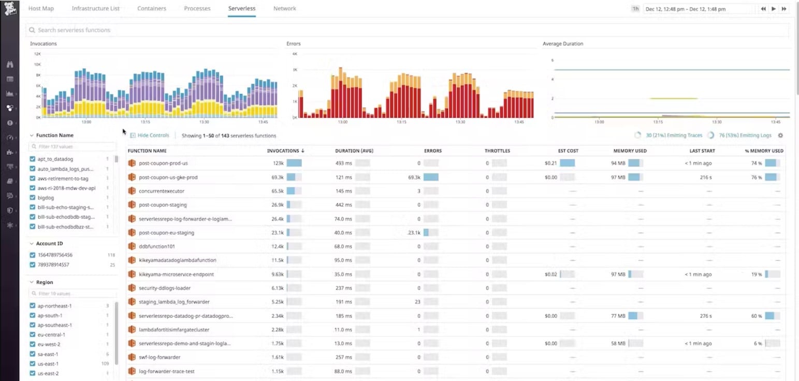Open the security shield icon in sidebar
Screen dimensions: 799x381
[x=9, y=210]
